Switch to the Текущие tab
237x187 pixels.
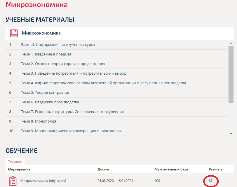(x=15, y=162)
